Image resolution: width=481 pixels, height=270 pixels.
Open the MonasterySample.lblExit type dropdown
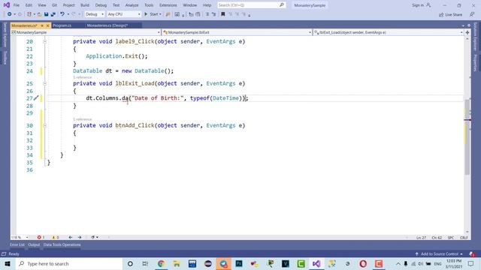tap(237, 32)
